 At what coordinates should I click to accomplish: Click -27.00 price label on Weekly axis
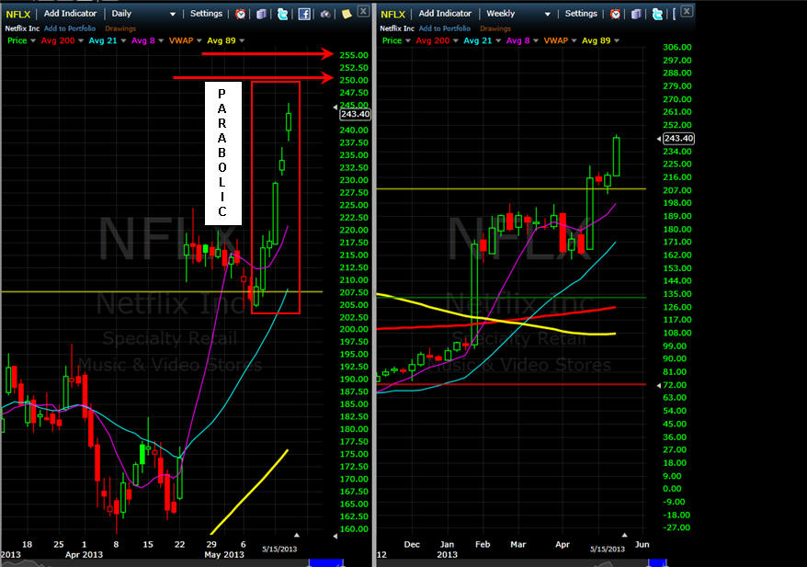coord(676,527)
